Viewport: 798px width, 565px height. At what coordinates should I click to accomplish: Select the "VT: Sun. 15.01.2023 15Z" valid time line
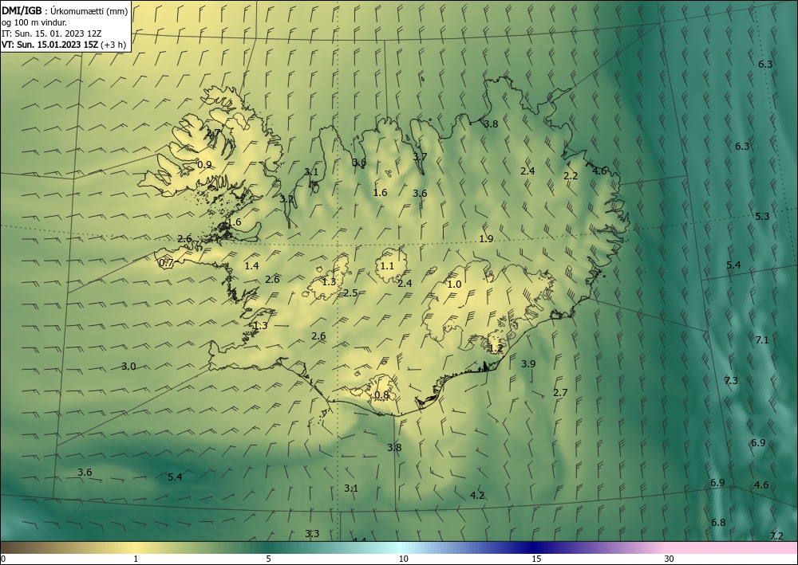click(x=49, y=45)
